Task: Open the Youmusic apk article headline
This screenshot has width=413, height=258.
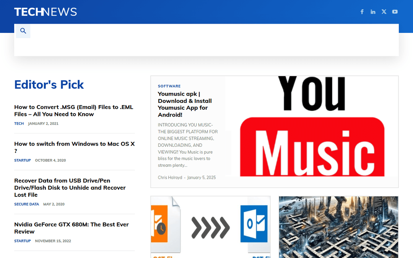Action: (x=185, y=104)
